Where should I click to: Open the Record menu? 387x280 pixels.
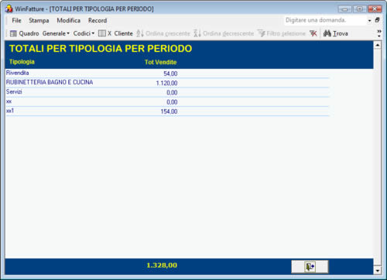(x=98, y=20)
